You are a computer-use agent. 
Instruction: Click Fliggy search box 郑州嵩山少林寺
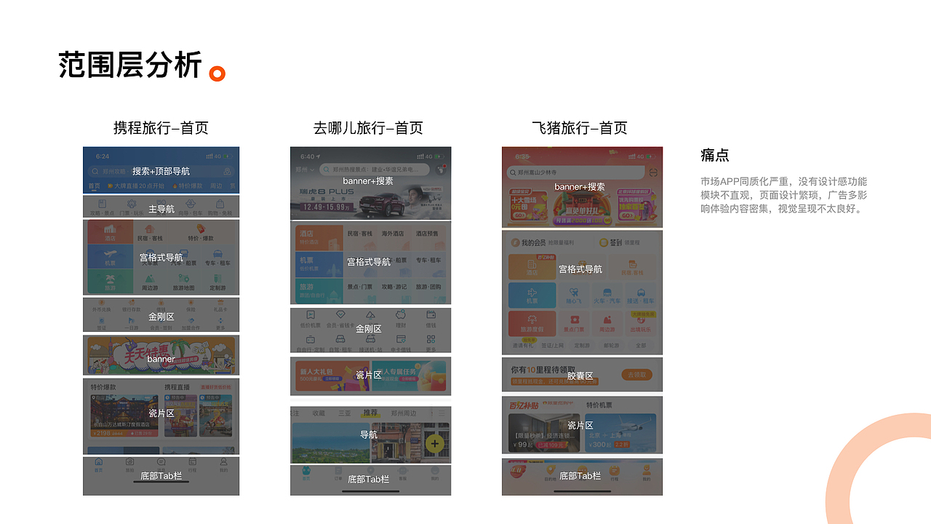tap(575, 172)
